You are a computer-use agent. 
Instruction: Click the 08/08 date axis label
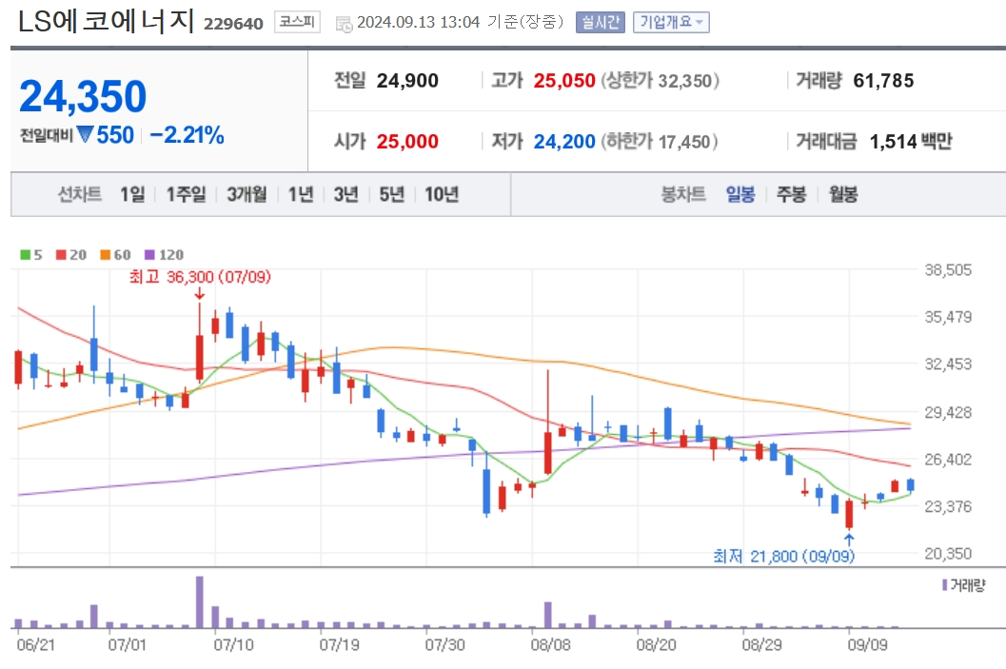pos(550,644)
